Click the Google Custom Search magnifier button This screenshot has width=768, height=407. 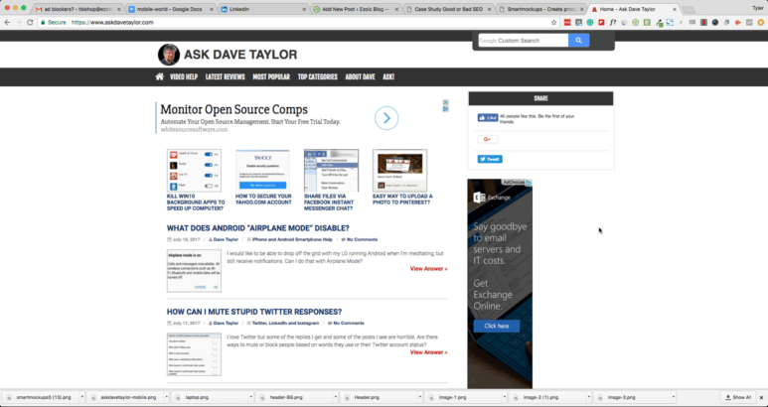point(578,41)
